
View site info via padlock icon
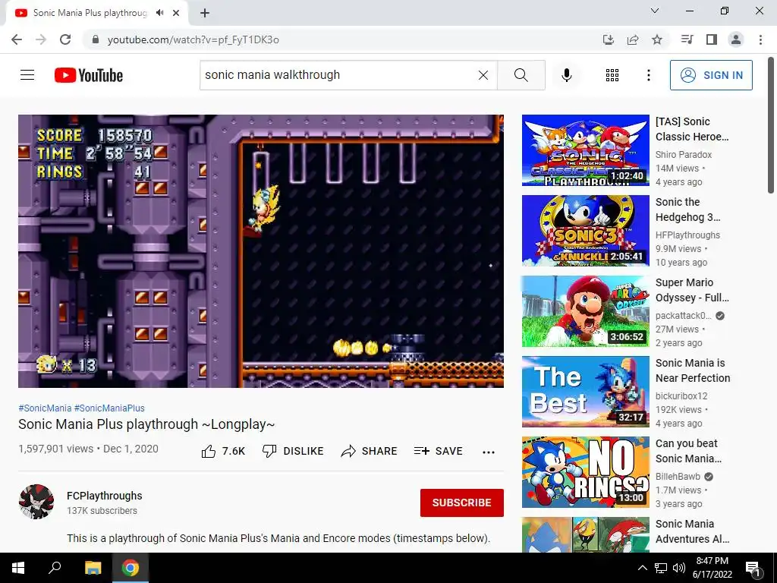coord(95,39)
